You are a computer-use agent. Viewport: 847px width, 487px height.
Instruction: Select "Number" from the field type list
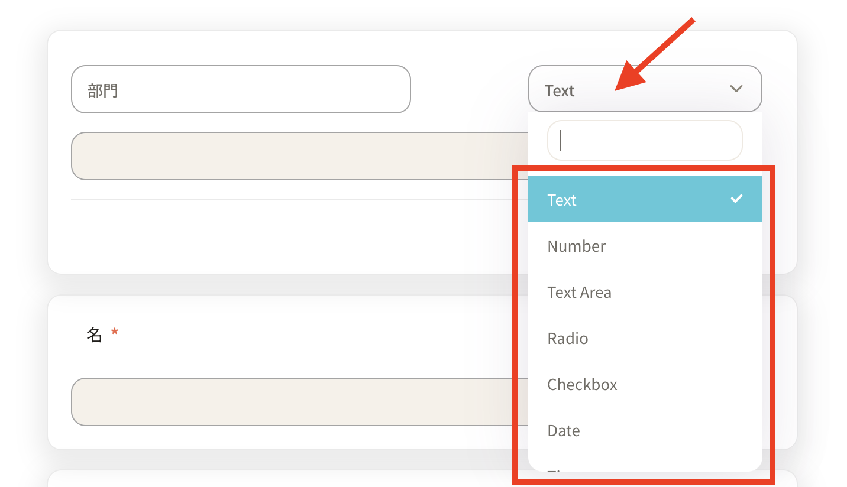(577, 246)
